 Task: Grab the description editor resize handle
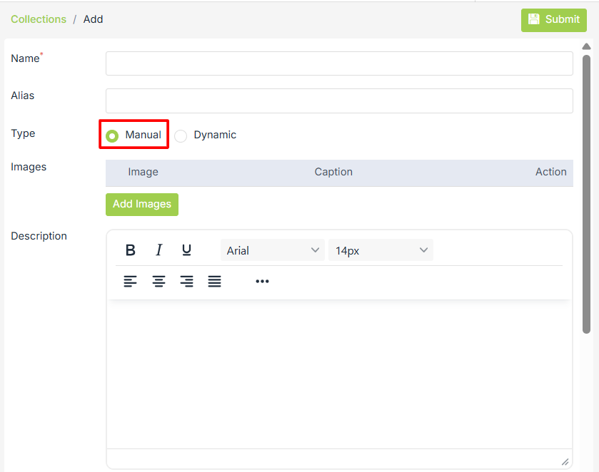(565, 461)
